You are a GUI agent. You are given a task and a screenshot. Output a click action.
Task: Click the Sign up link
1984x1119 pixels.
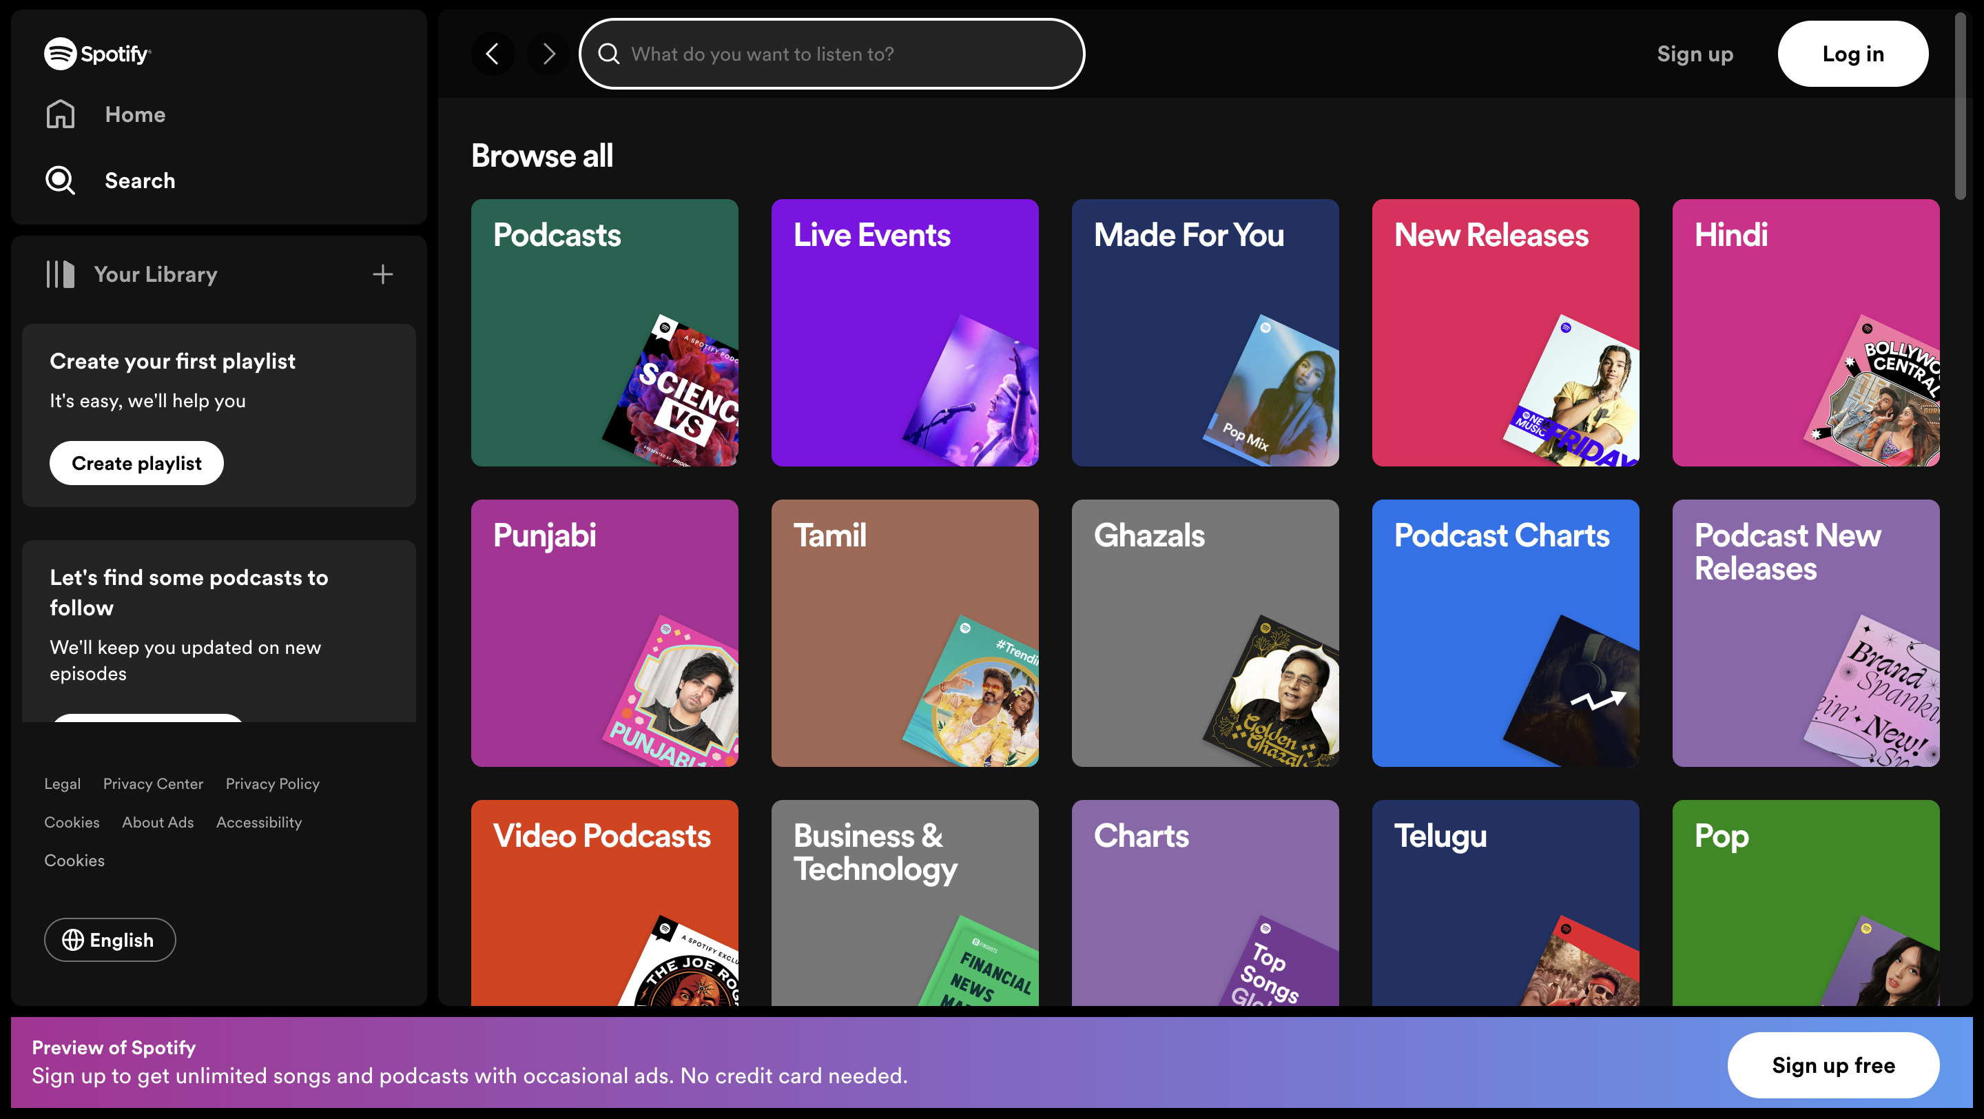pyautogui.click(x=1695, y=54)
